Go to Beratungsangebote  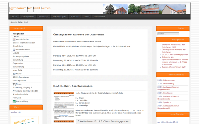coord(21,57)
